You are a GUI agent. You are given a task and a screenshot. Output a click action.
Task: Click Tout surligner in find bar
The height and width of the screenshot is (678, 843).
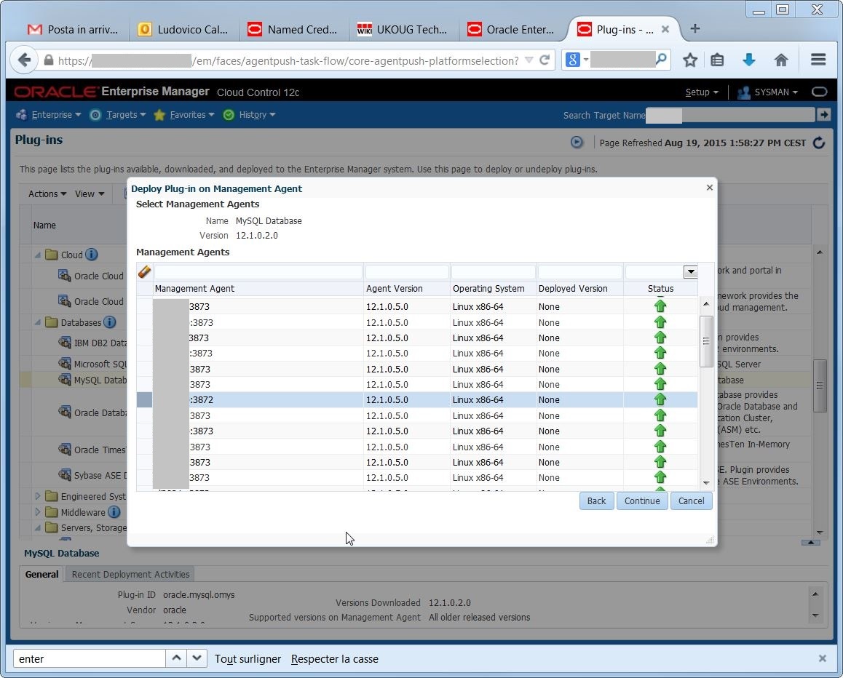click(x=248, y=658)
